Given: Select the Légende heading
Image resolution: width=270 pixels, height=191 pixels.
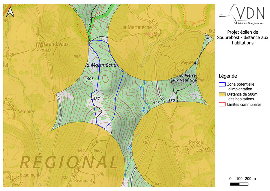Looking at the screenshot, I should [x=228, y=76].
